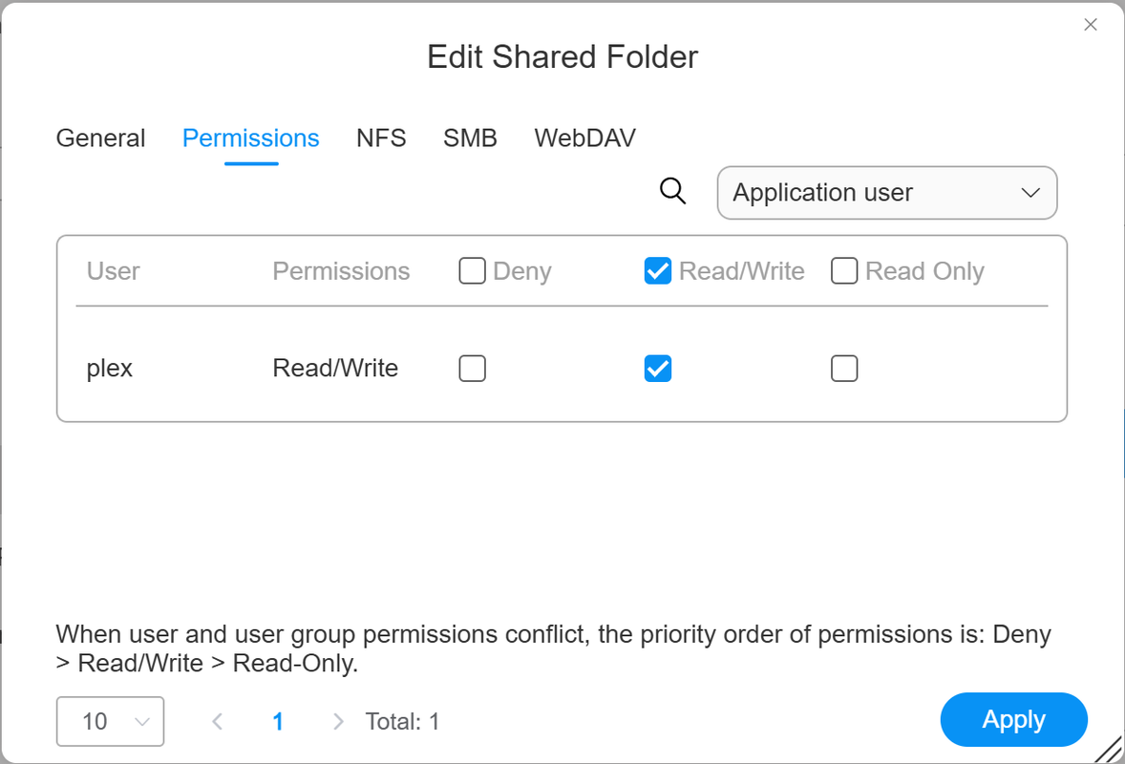Click the search magnifier icon
Screen dimensions: 1125x764
pyautogui.click(x=672, y=192)
